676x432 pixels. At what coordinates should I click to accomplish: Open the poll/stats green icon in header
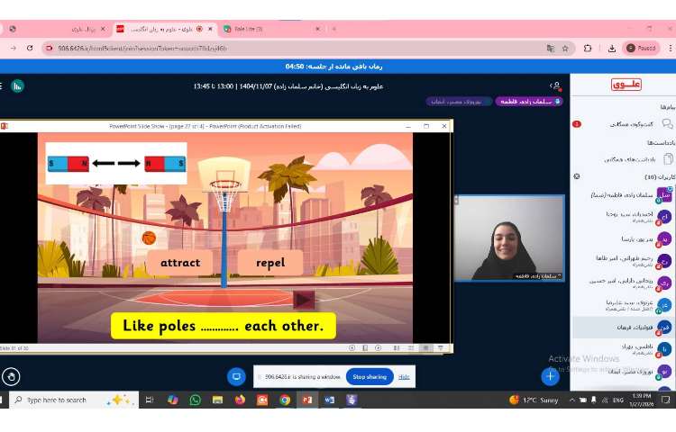click(17, 86)
